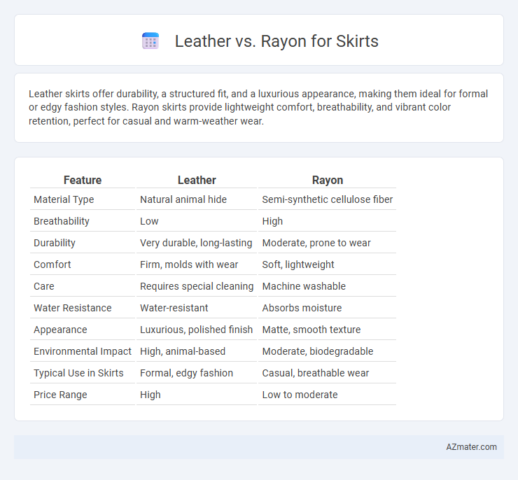Click the 'High, animal-based' cell
This screenshot has width=518, height=480.
click(x=183, y=351)
